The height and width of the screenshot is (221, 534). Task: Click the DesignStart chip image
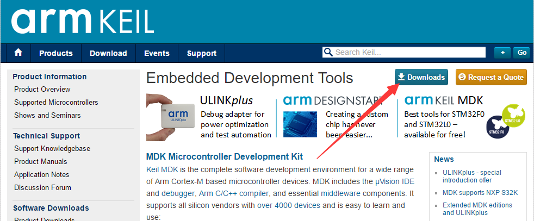300,124
